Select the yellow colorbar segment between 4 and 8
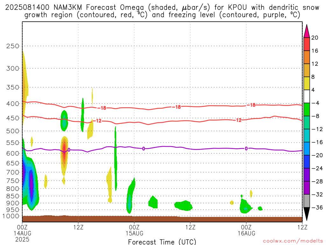This screenshot has height=245, width=326. [x=307, y=83]
